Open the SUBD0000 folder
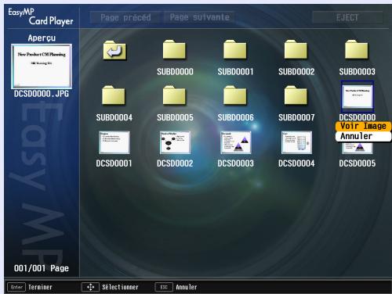Image resolution: width=392 pixels, height=294 pixels. click(x=174, y=49)
